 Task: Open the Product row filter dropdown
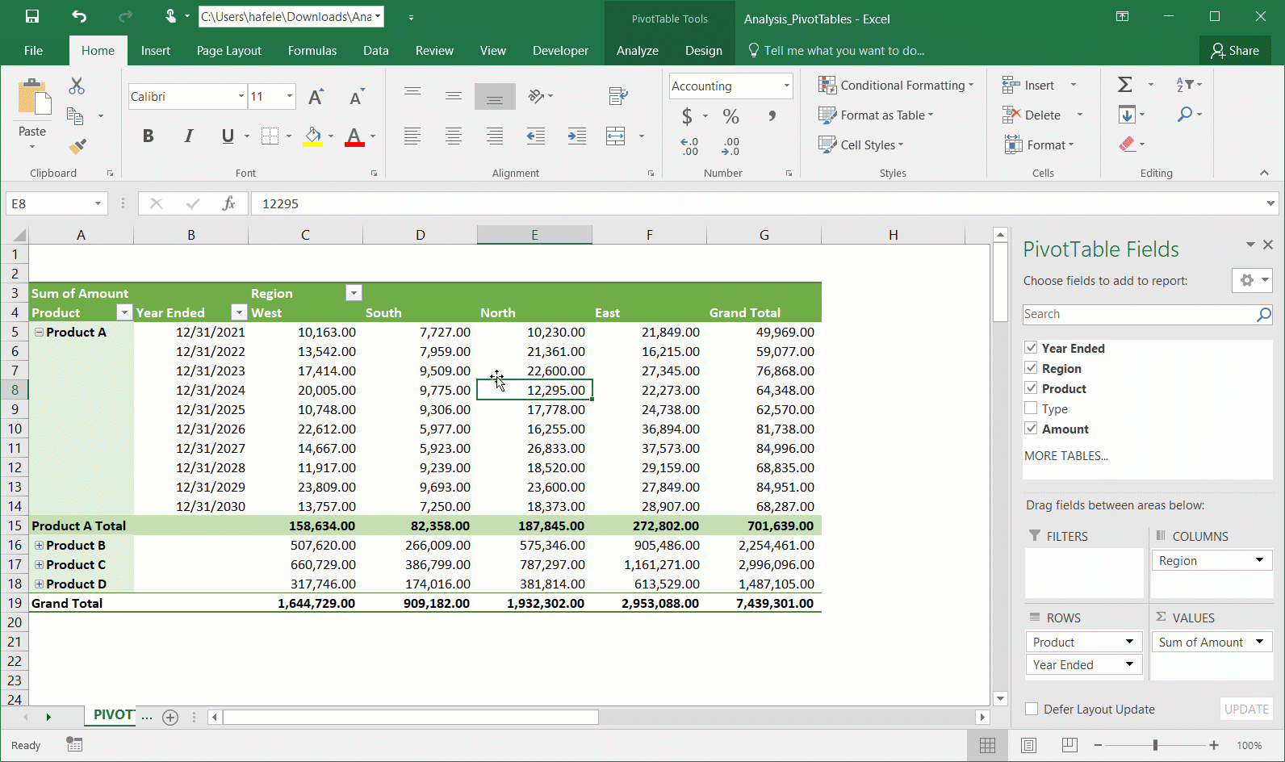(x=124, y=312)
